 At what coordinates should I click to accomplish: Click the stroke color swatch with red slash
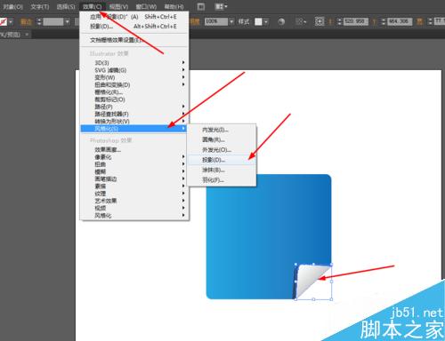(4, 21)
